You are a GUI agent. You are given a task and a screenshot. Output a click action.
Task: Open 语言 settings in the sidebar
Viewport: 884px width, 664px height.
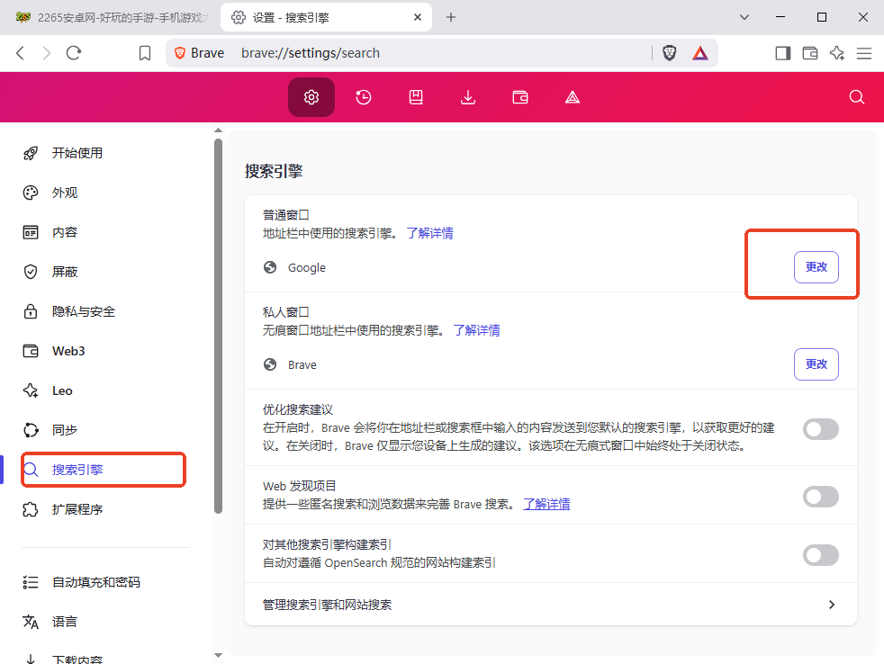65,622
